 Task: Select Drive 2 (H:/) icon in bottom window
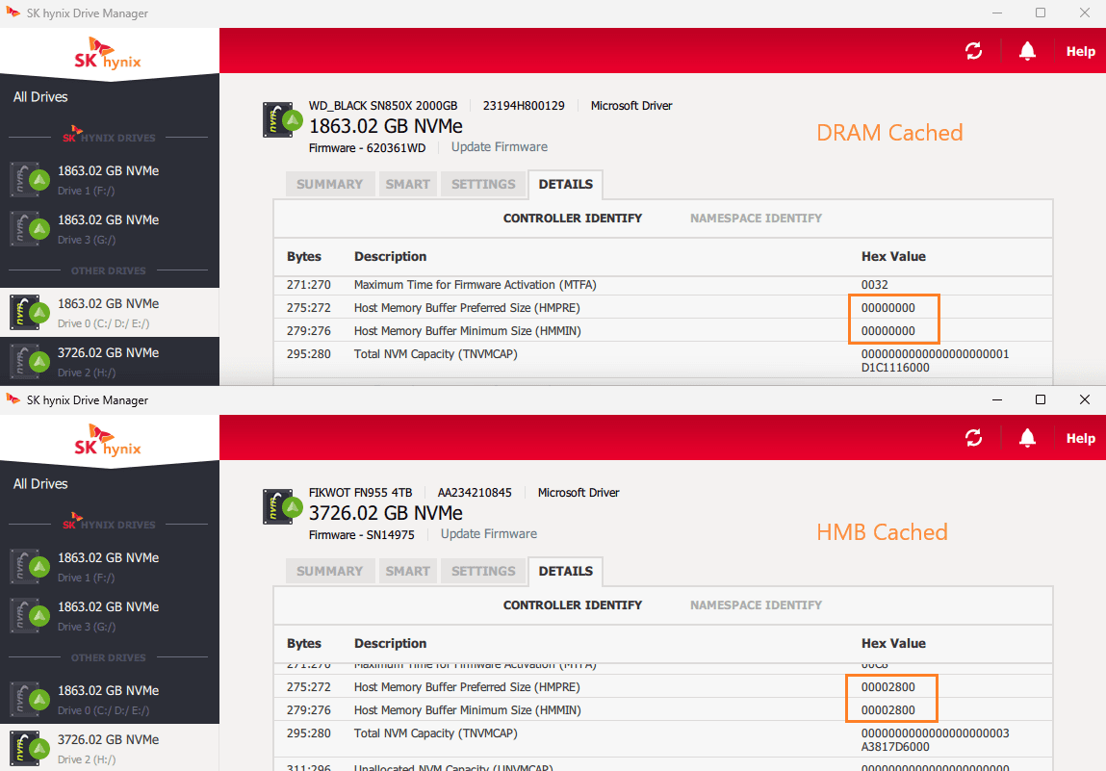point(28,749)
